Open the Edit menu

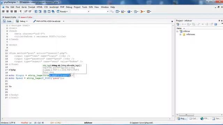13,7
